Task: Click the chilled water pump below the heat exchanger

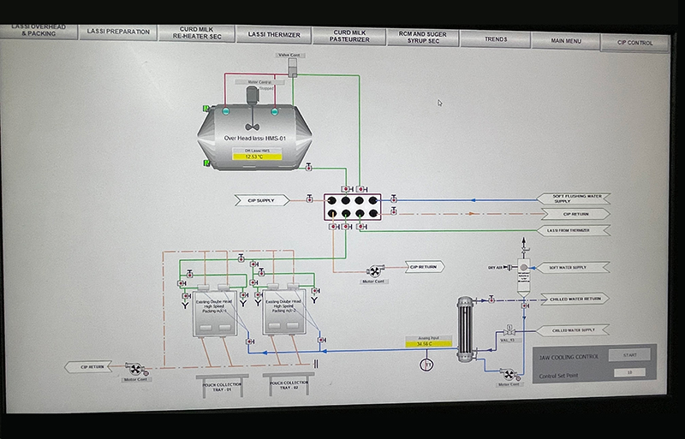Action: 508,374
